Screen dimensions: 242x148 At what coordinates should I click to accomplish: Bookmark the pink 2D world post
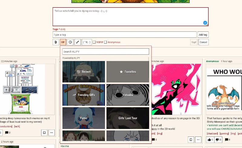coord(191,140)
